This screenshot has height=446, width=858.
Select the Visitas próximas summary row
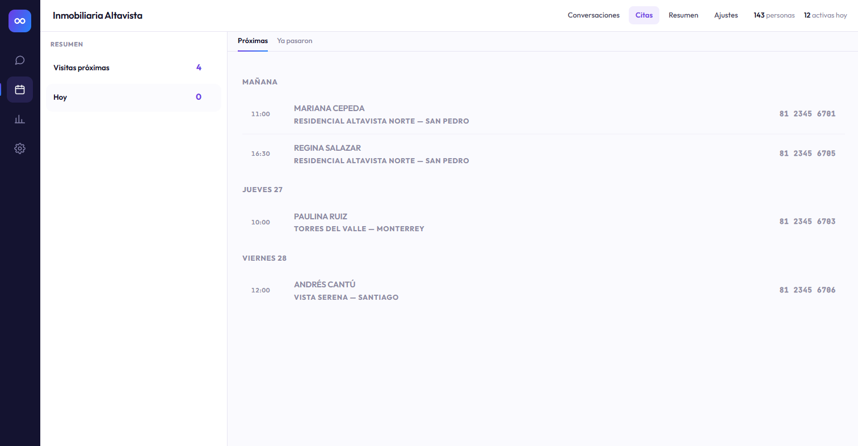click(x=133, y=68)
